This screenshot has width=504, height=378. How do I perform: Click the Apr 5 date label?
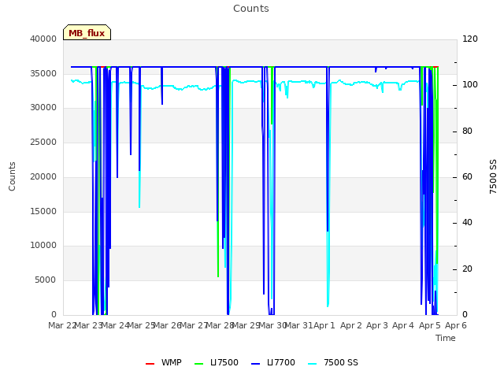[x=430, y=325]
